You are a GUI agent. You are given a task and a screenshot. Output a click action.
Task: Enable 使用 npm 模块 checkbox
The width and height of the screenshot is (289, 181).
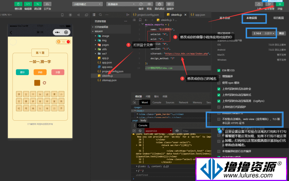point(219,83)
